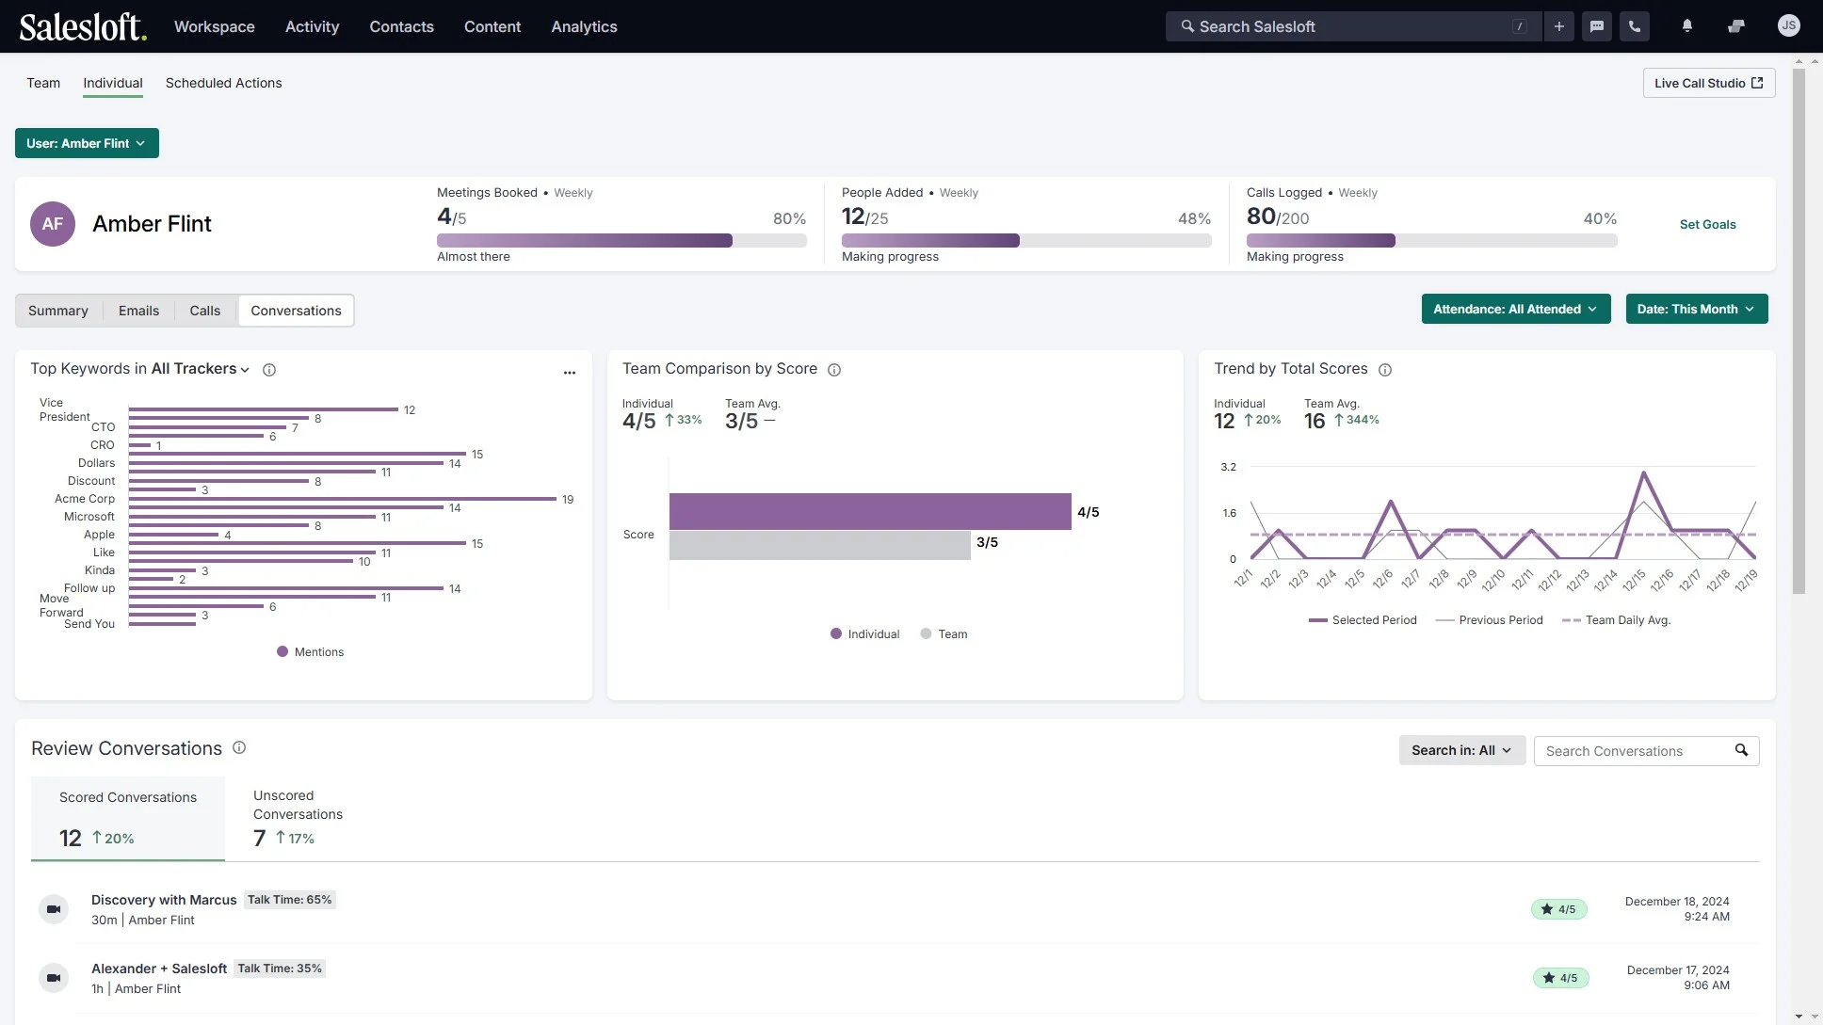
Task: Show info for Team Comparison by Score
Action: tap(834, 370)
